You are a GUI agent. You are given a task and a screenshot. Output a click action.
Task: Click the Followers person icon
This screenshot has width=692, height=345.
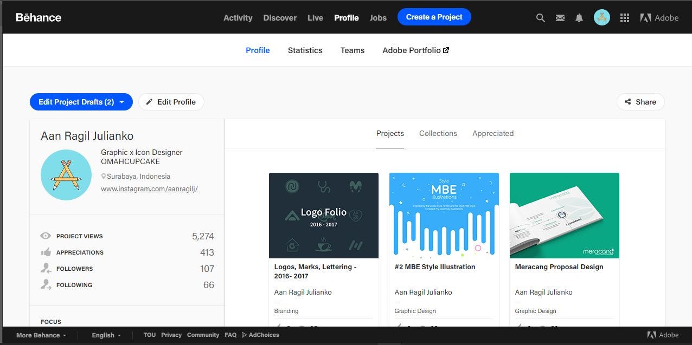click(46, 268)
